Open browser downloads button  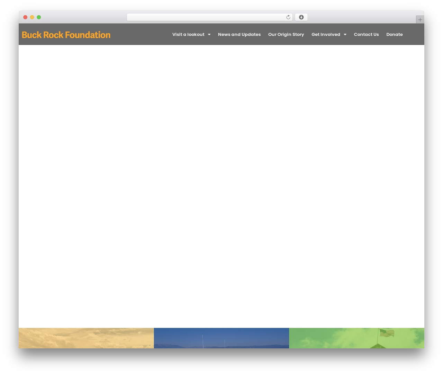(x=301, y=17)
